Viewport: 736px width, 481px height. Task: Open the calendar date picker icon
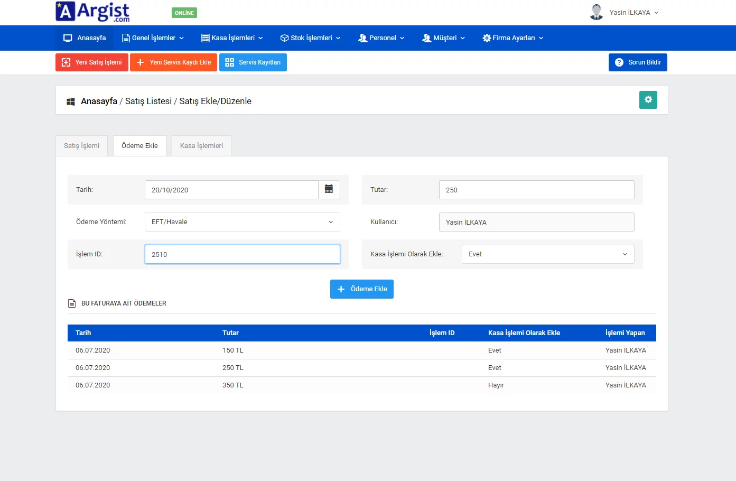(329, 190)
